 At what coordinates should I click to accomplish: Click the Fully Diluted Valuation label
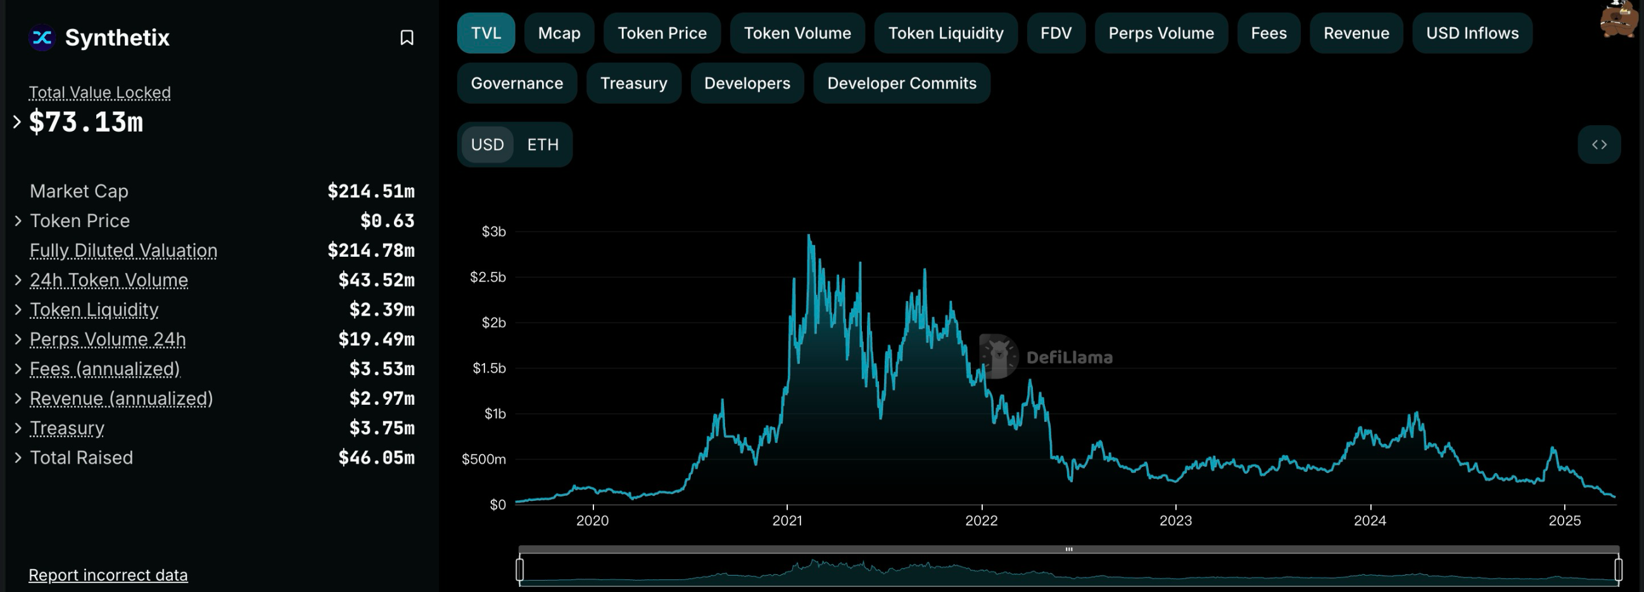click(123, 250)
